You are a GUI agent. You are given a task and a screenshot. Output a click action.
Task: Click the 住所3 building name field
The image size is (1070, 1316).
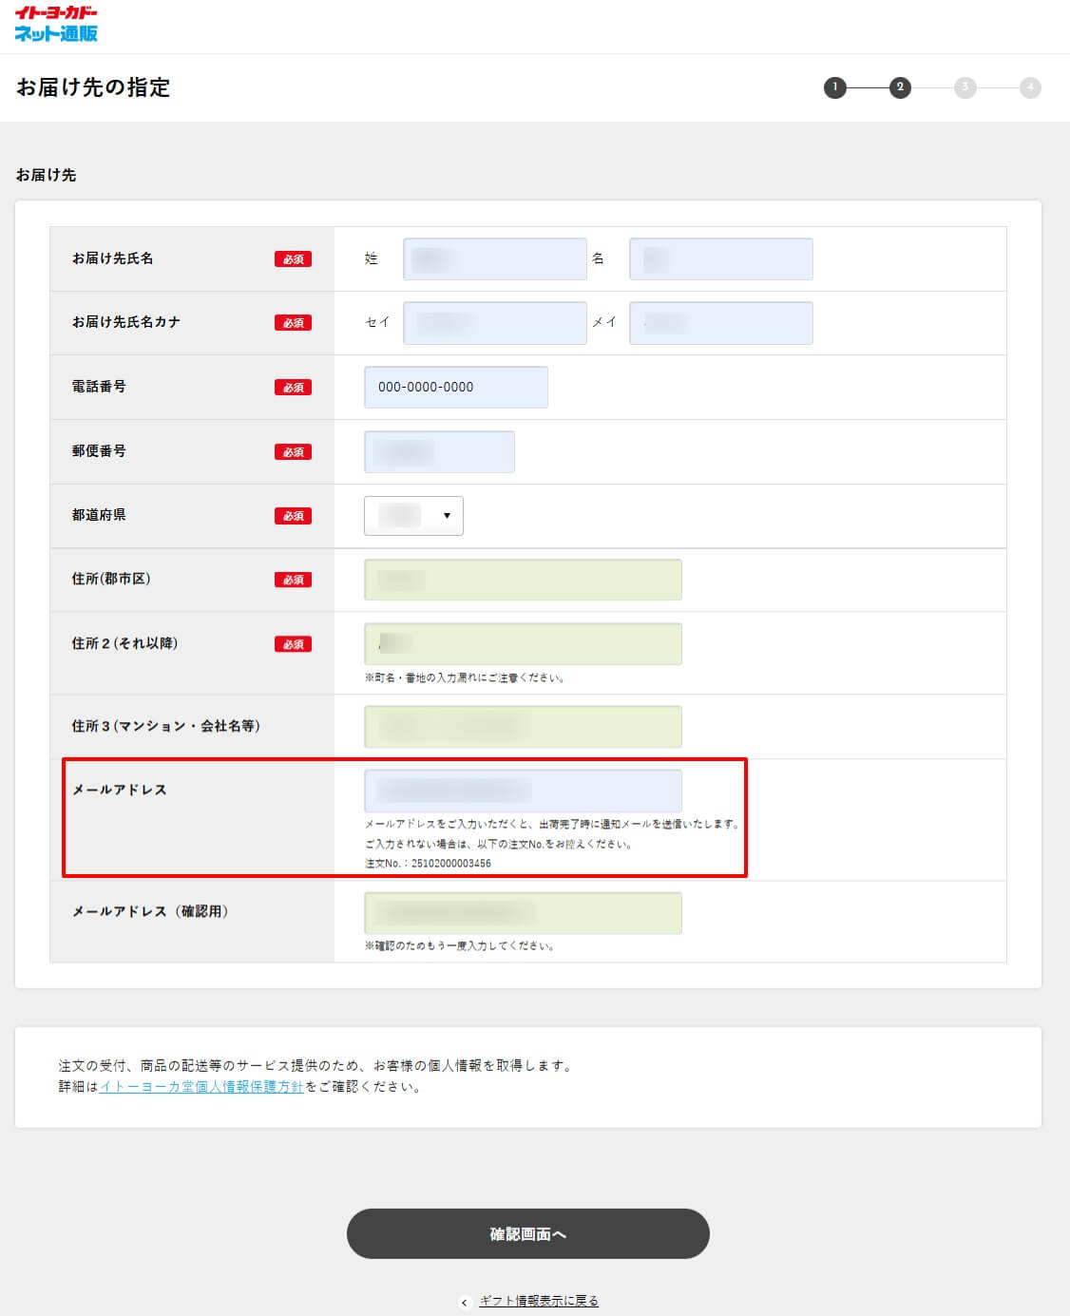pyautogui.click(x=523, y=727)
